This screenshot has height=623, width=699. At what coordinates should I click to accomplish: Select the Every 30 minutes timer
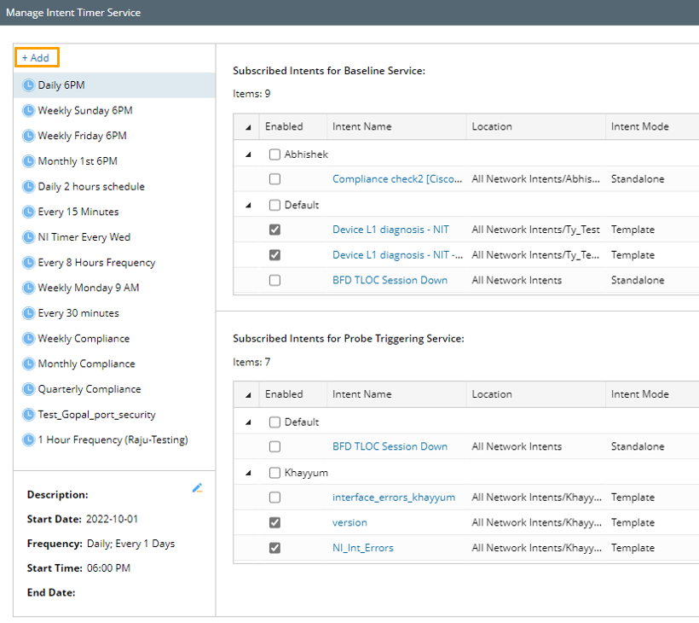tap(78, 313)
